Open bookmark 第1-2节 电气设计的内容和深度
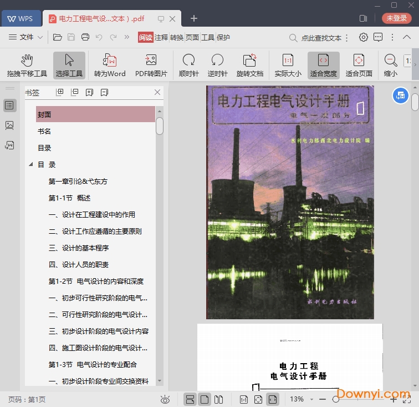Screen dimensions: 419x407 [x=96, y=282]
